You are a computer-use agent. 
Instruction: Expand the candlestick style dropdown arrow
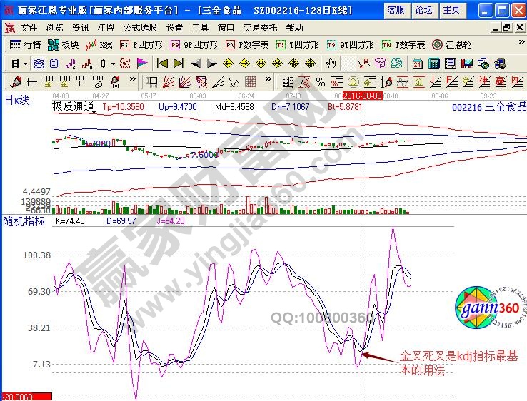click(113, 64)
